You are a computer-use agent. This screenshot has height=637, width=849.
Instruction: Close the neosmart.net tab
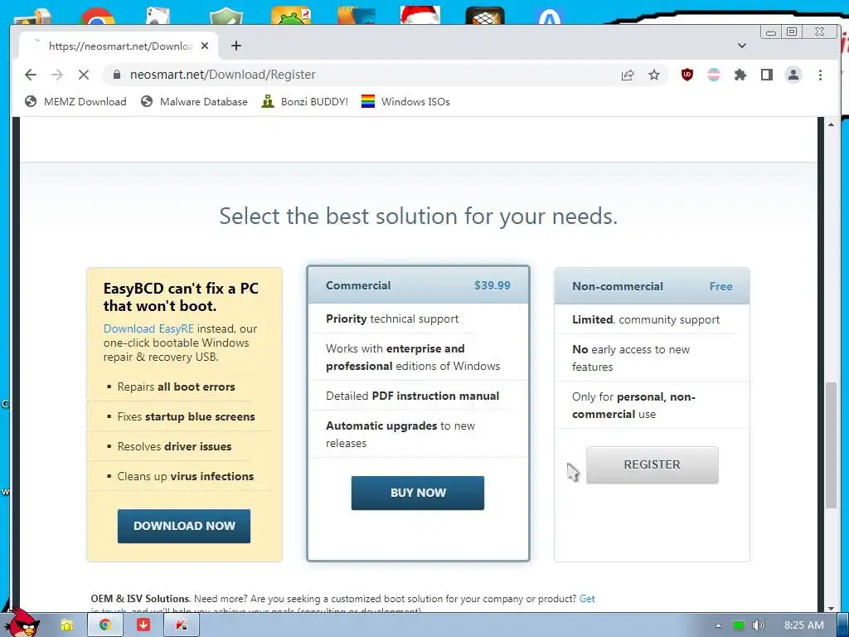point(205,46)
